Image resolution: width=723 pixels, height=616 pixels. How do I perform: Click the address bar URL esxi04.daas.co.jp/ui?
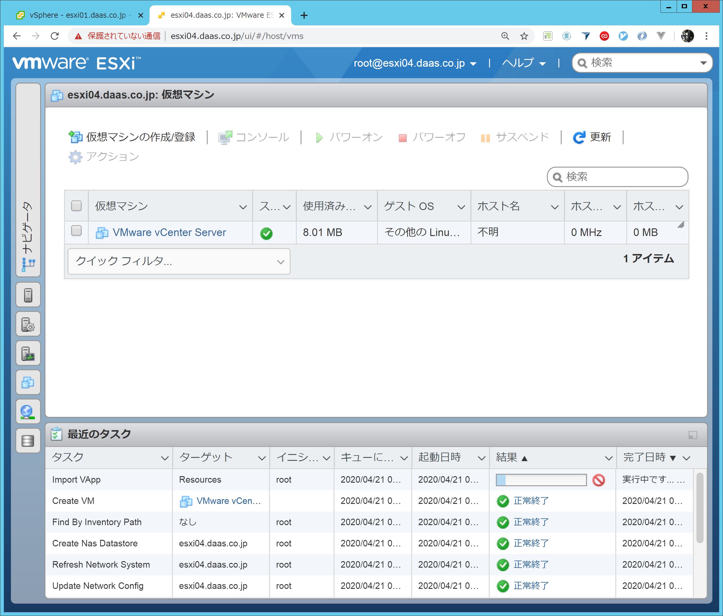237,36
